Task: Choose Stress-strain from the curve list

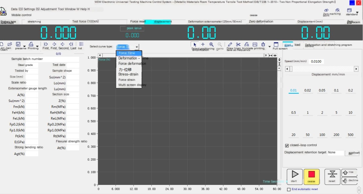Action: [128, 74]
